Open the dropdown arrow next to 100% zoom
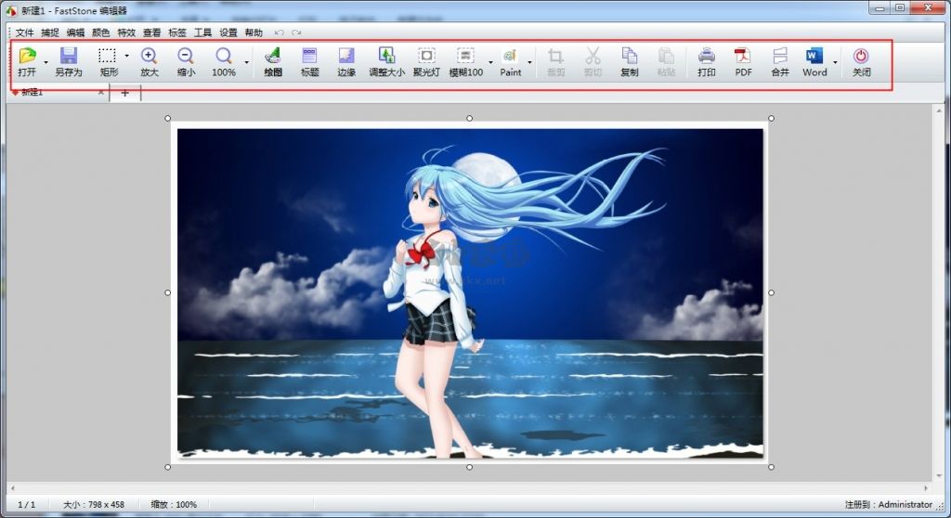The height and width of the screenshot is (518, 951). click(x=246, y=63)
